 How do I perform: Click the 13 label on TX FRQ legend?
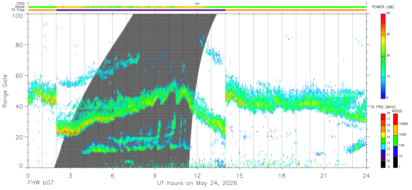(x=388, y=143)
